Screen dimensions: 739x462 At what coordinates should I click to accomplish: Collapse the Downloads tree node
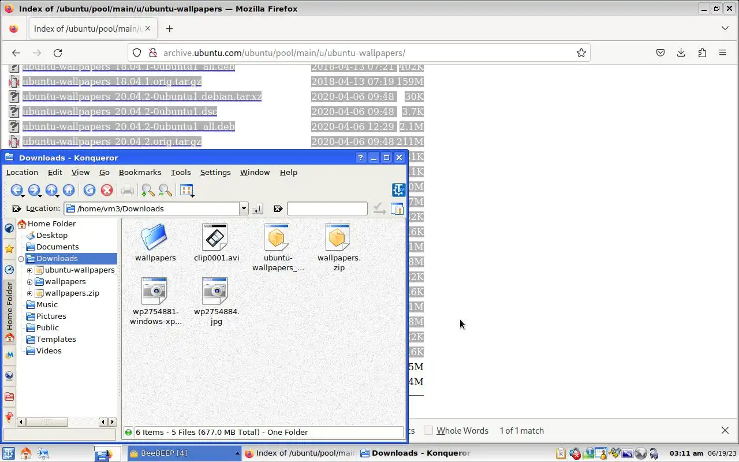click(21, 259)
